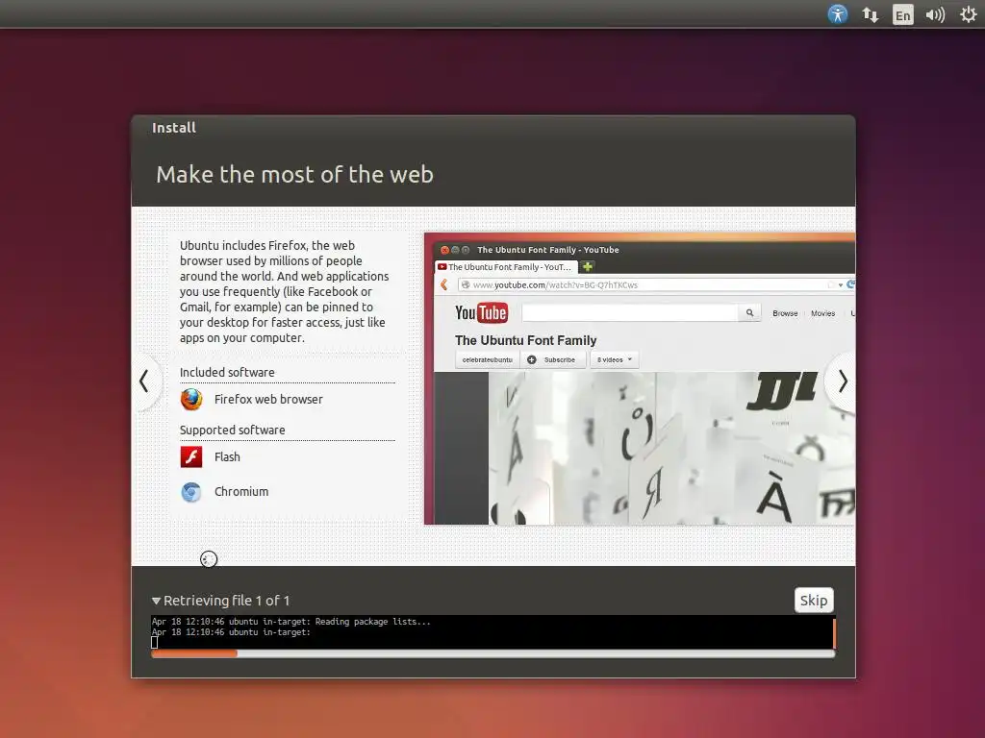Screen dimensions: 985x738
Task: Skip the file retrieval step
Action: pos(814,601)
